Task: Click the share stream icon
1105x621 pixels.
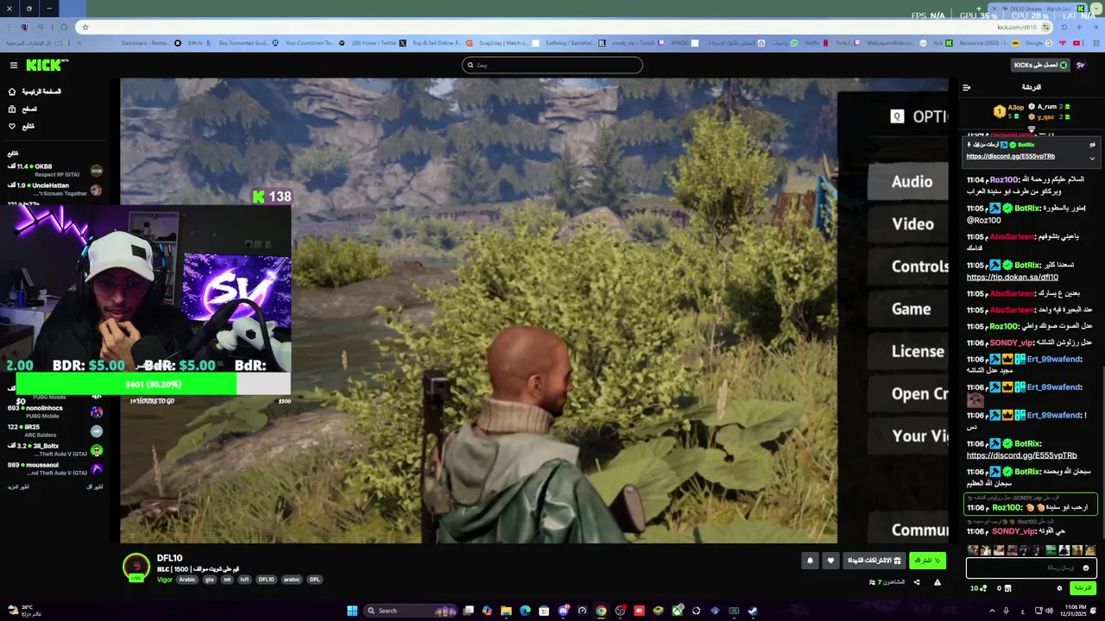Action: (917, 582)
